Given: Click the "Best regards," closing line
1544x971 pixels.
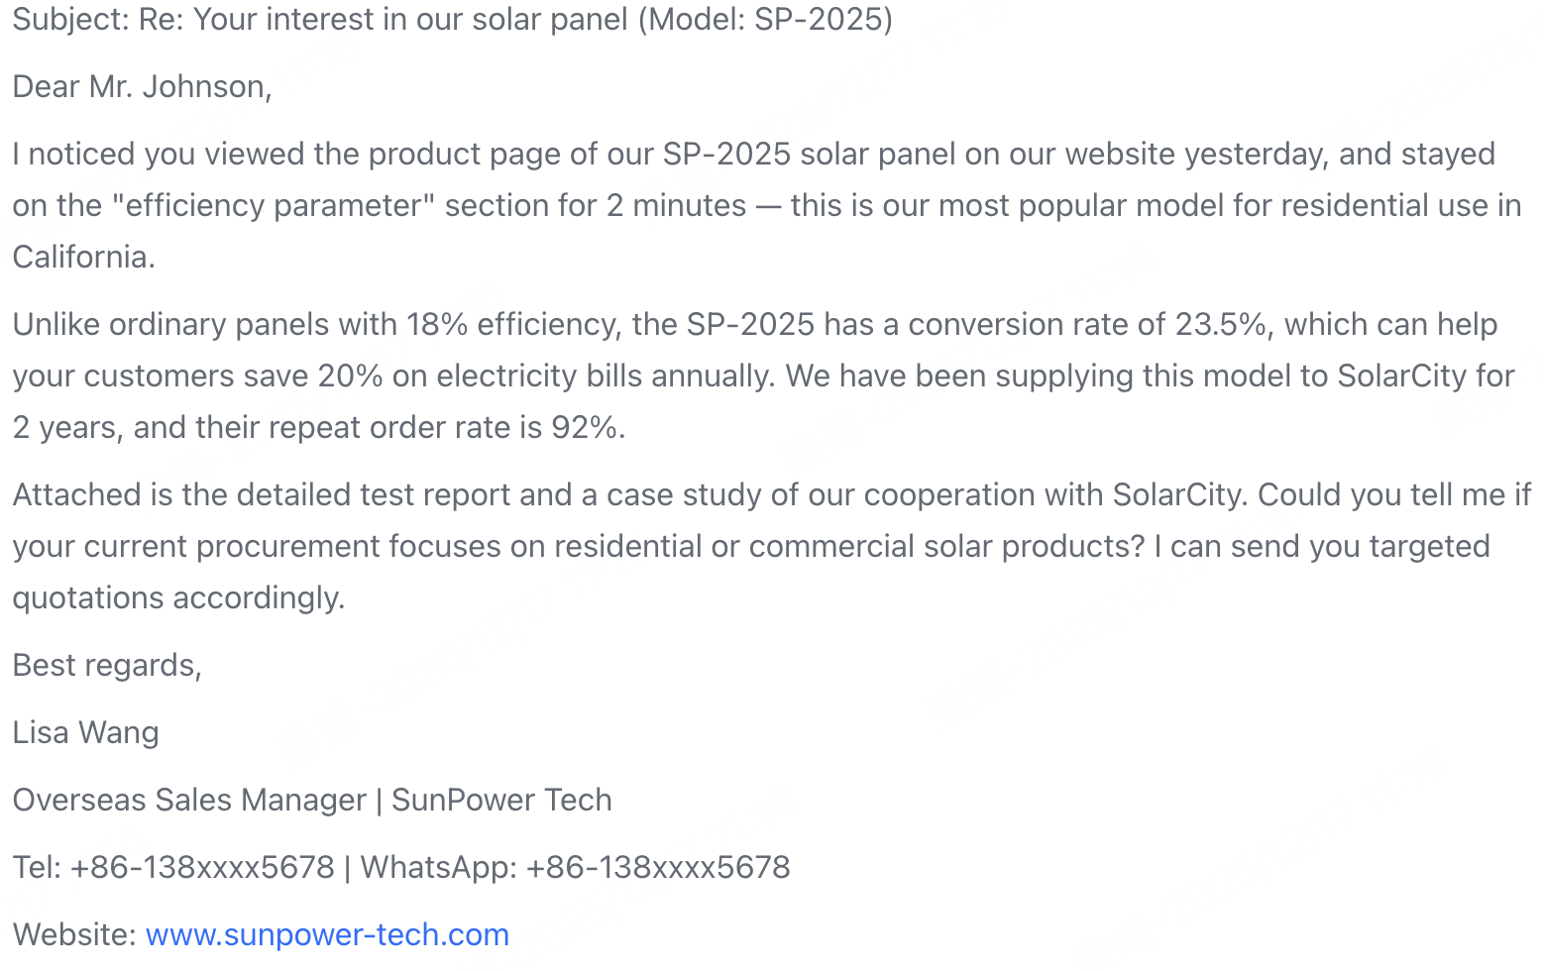Looking at the screenshot, I should click(107, 665).
